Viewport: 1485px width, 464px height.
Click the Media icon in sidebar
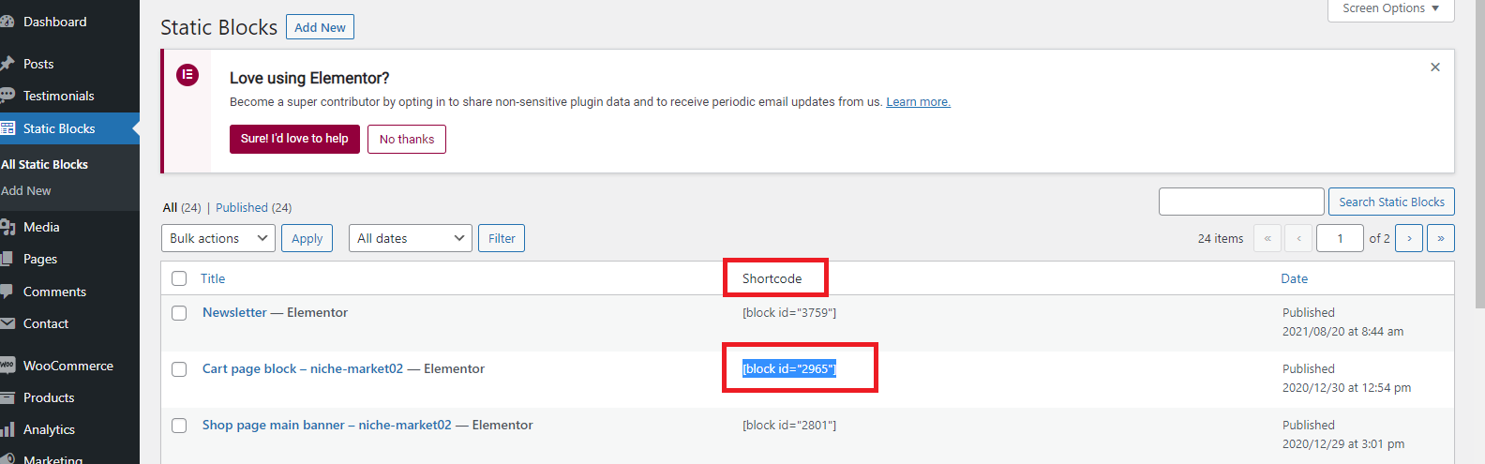[7, 227]
